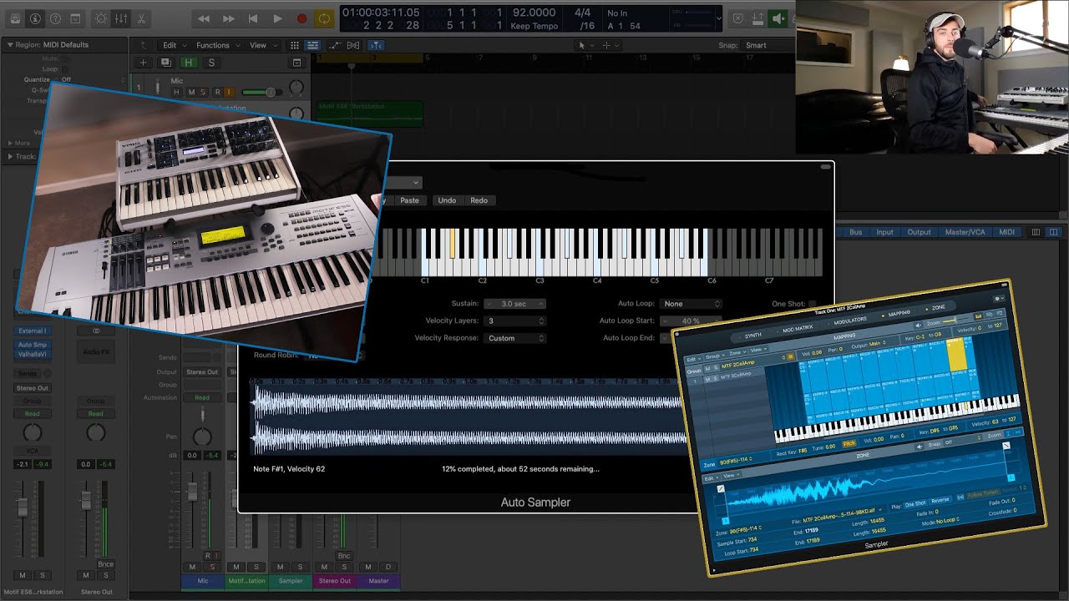Expand the More section in inspector
The height and width of the screenshot is (601, 1069).
[10, 143]
